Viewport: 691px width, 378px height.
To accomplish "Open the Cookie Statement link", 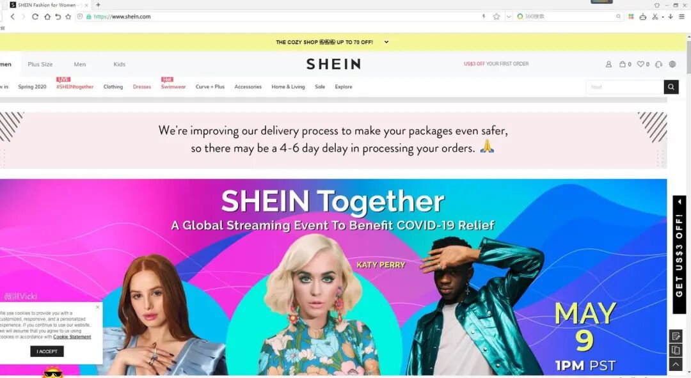I will (72, 337).
